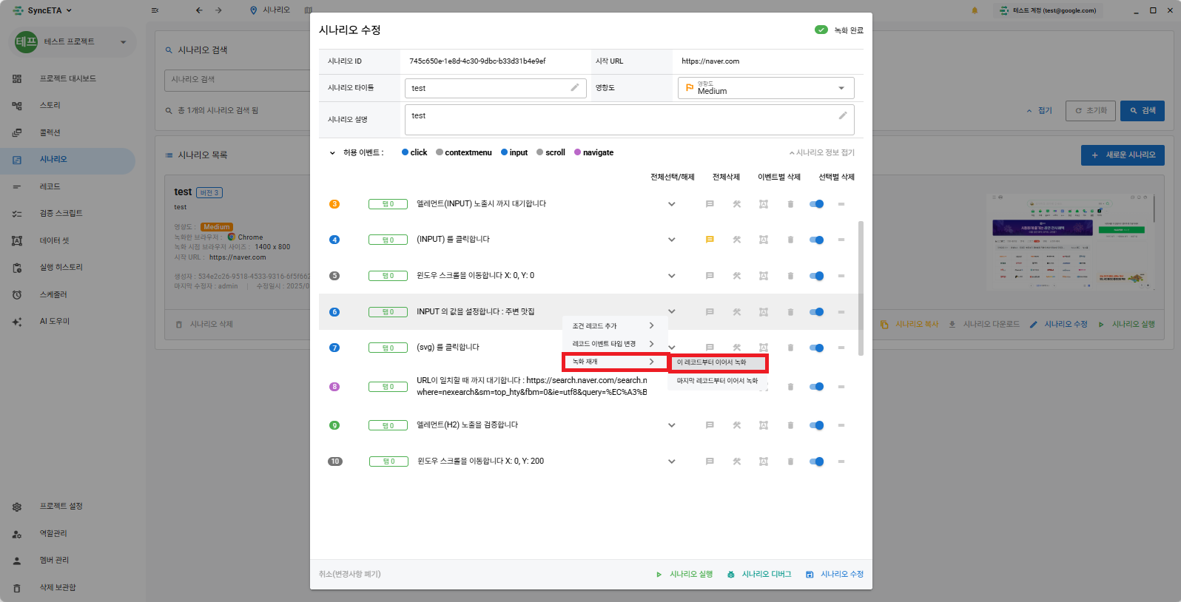The height and width of the screenshot is (602, 1181).
Task: Toggle the contextmenu allowed event filter
Action: [x=463, y=152]
